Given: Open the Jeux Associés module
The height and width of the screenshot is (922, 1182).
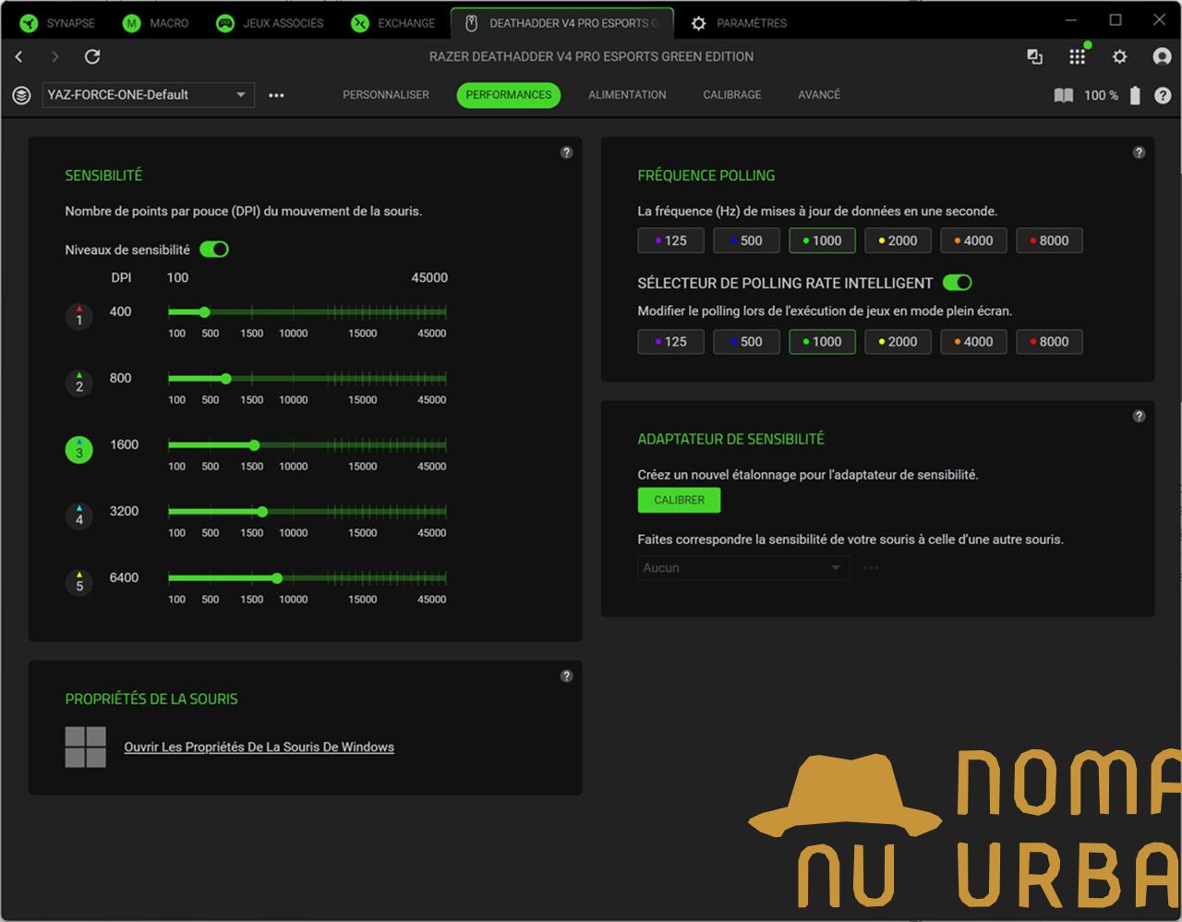Looking at the screenshot, I should pos(223,22).
